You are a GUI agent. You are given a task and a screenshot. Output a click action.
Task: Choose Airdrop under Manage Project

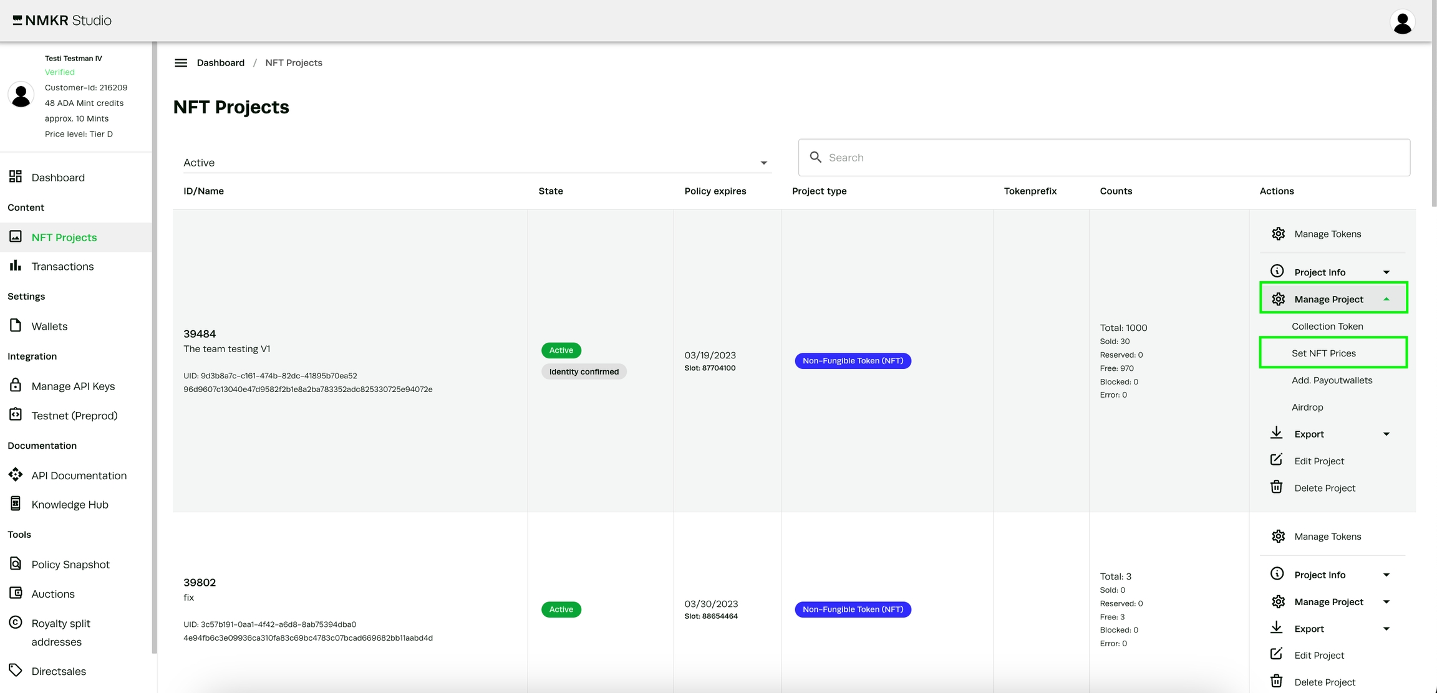pyautogui.click(x=1307, y=407)
